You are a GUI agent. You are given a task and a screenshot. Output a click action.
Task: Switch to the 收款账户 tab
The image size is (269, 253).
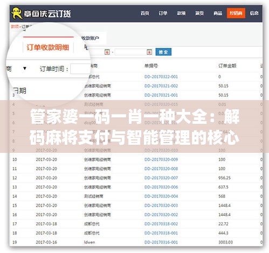90,38
